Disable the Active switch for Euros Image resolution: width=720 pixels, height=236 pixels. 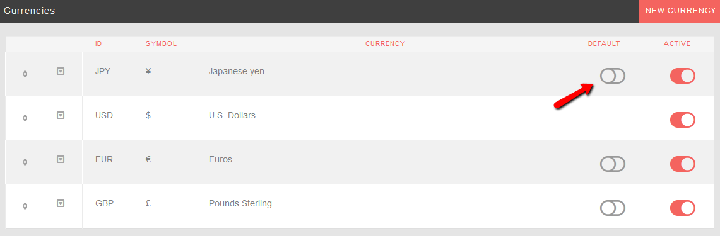[x=682, y=164]
